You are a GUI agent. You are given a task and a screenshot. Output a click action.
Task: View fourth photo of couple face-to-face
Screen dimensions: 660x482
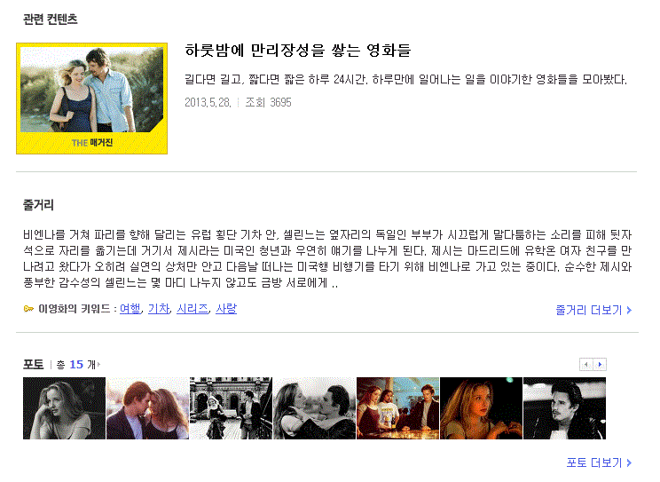point(314,408)
